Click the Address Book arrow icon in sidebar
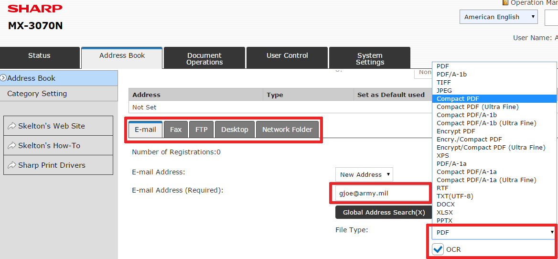The width and height of the screenshot is (558, 259). [x=3, y=78]
